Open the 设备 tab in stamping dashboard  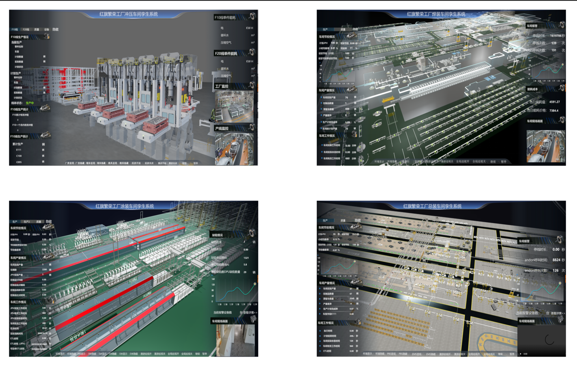[46, 29]
